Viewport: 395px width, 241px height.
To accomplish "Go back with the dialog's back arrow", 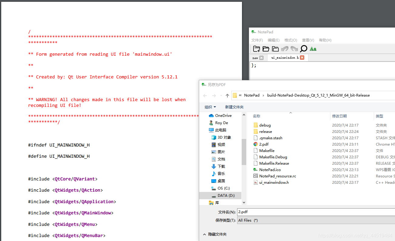I will pyautogui.click(x=205, y=96).
